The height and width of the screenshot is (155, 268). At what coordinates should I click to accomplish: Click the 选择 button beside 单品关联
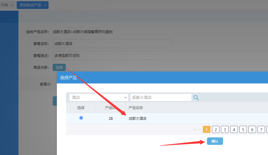pos(59,68)
